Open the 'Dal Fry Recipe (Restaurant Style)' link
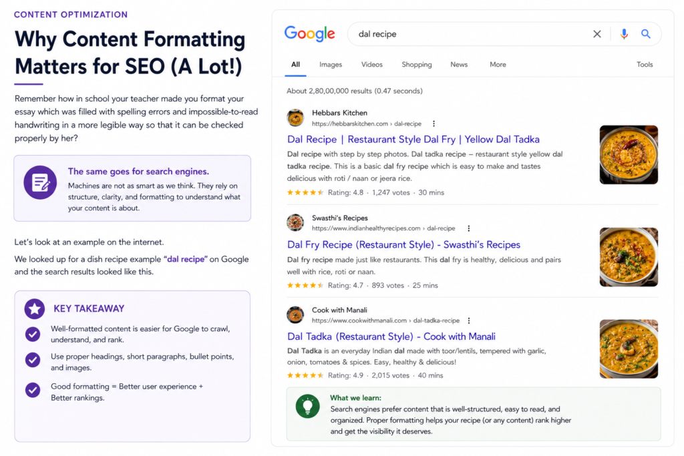Screen dimensions: 684x456 coord(403,244)
